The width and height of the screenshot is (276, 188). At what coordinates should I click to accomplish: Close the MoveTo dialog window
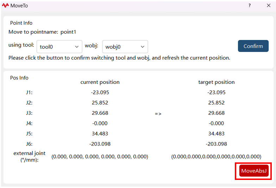(x=268, y=6)
